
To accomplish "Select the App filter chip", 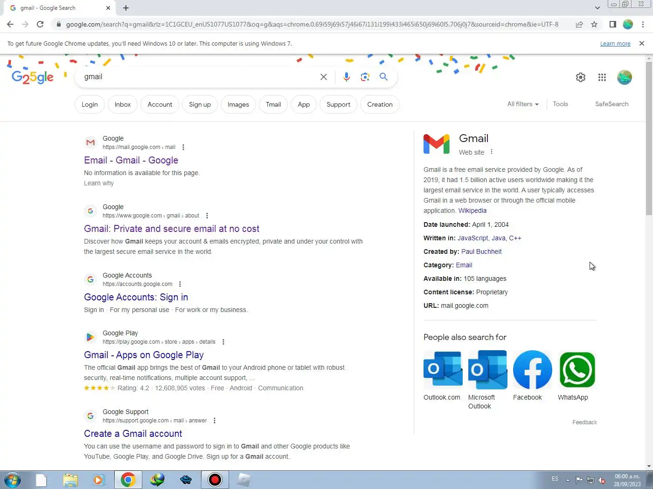I will [x=304, y=104].
